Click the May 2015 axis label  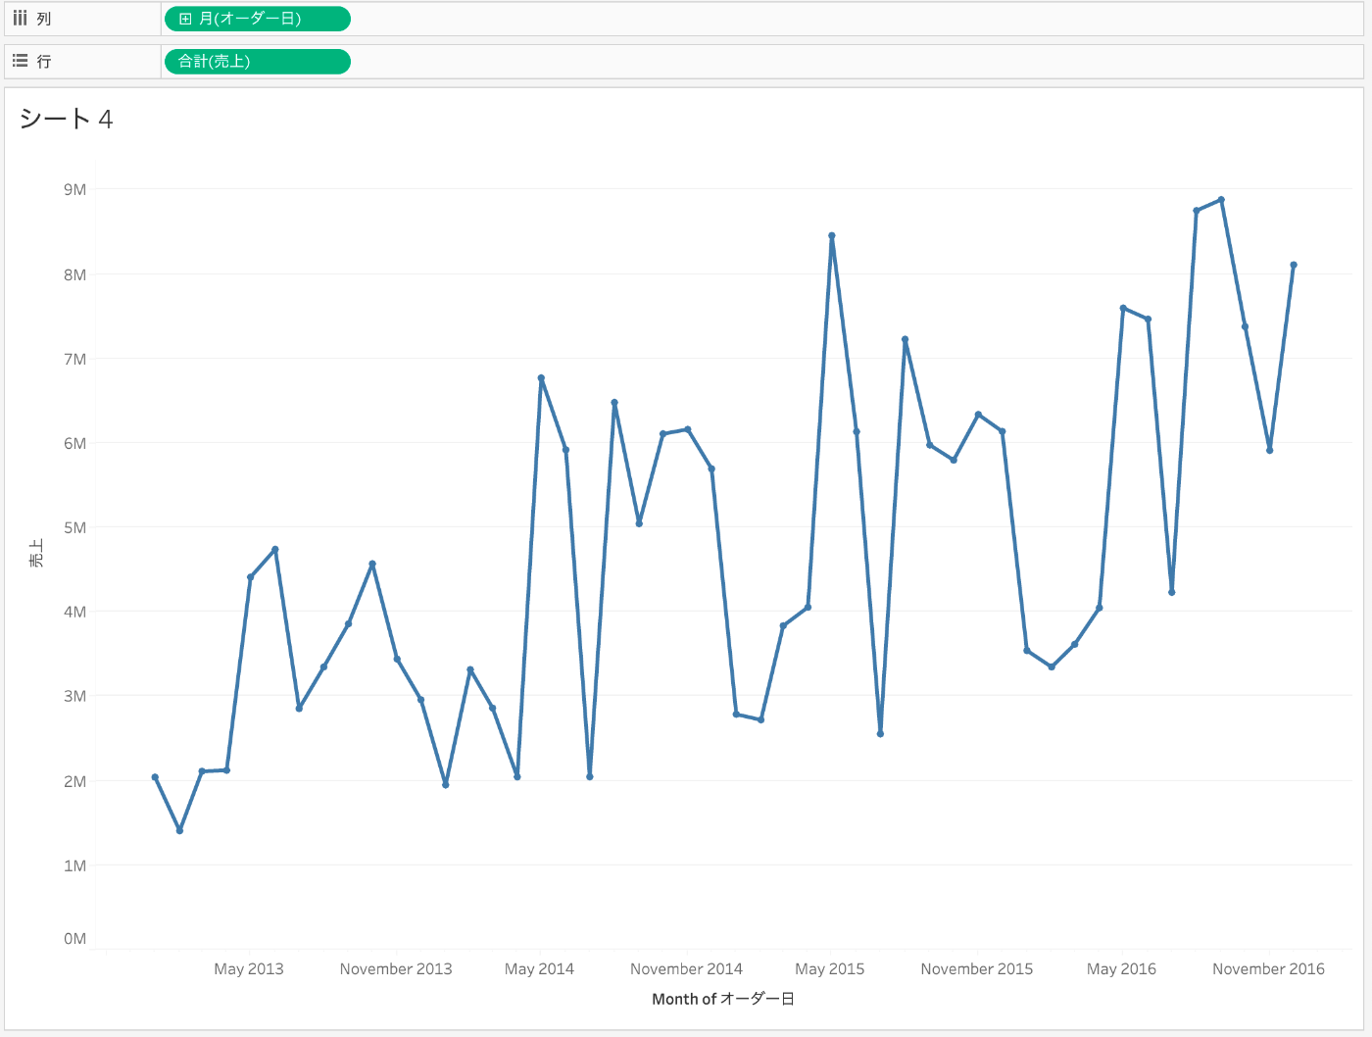tap(830, 968)
